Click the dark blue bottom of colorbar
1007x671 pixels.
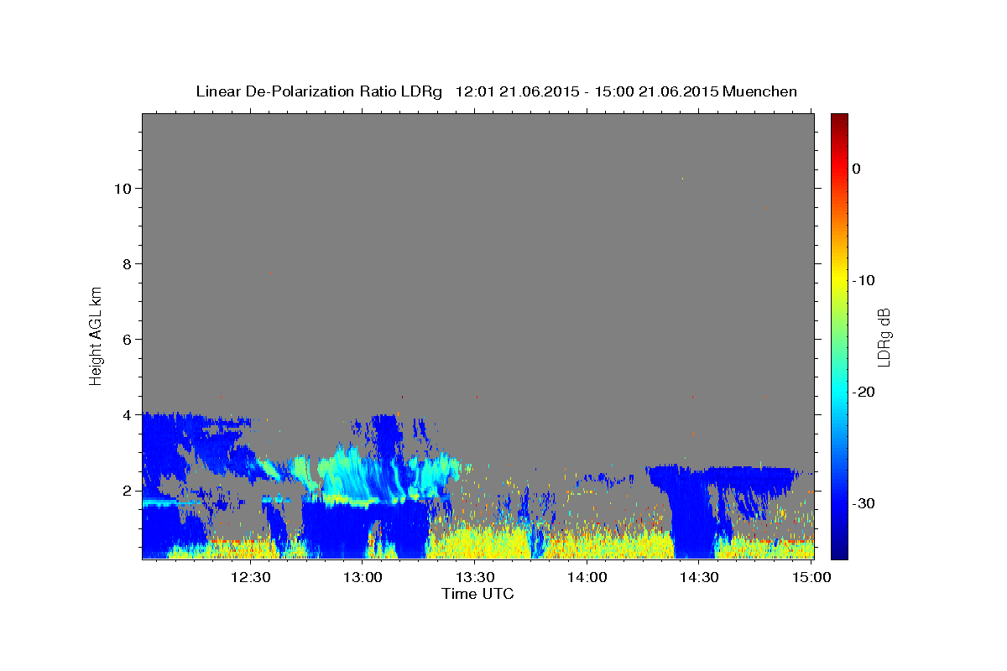[839, 549]
